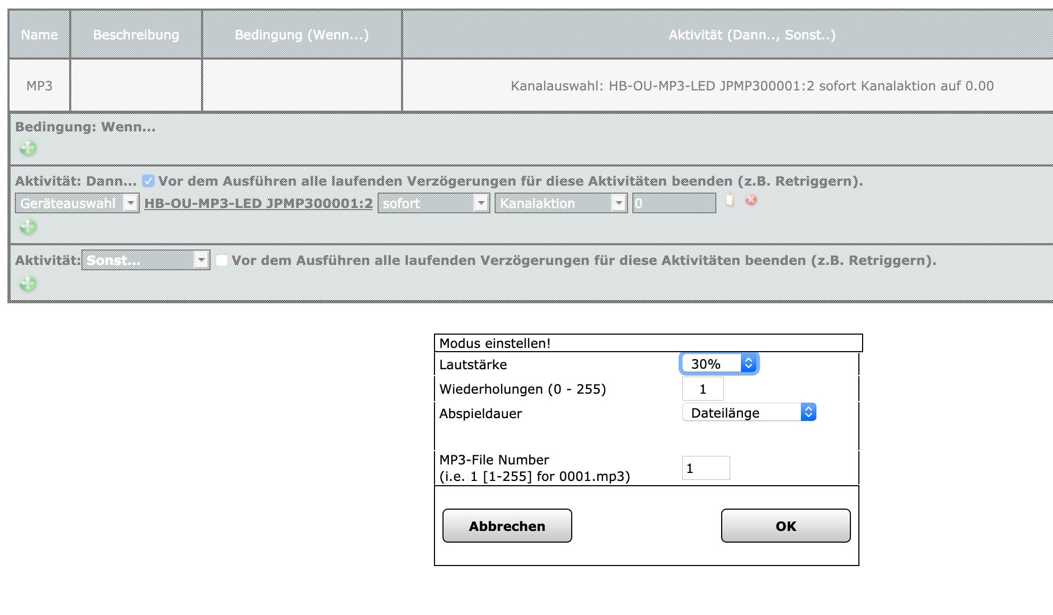The image size is (1053, 615).
Task: Select the MP3 program name cell
Action: [x=39, y=86]
